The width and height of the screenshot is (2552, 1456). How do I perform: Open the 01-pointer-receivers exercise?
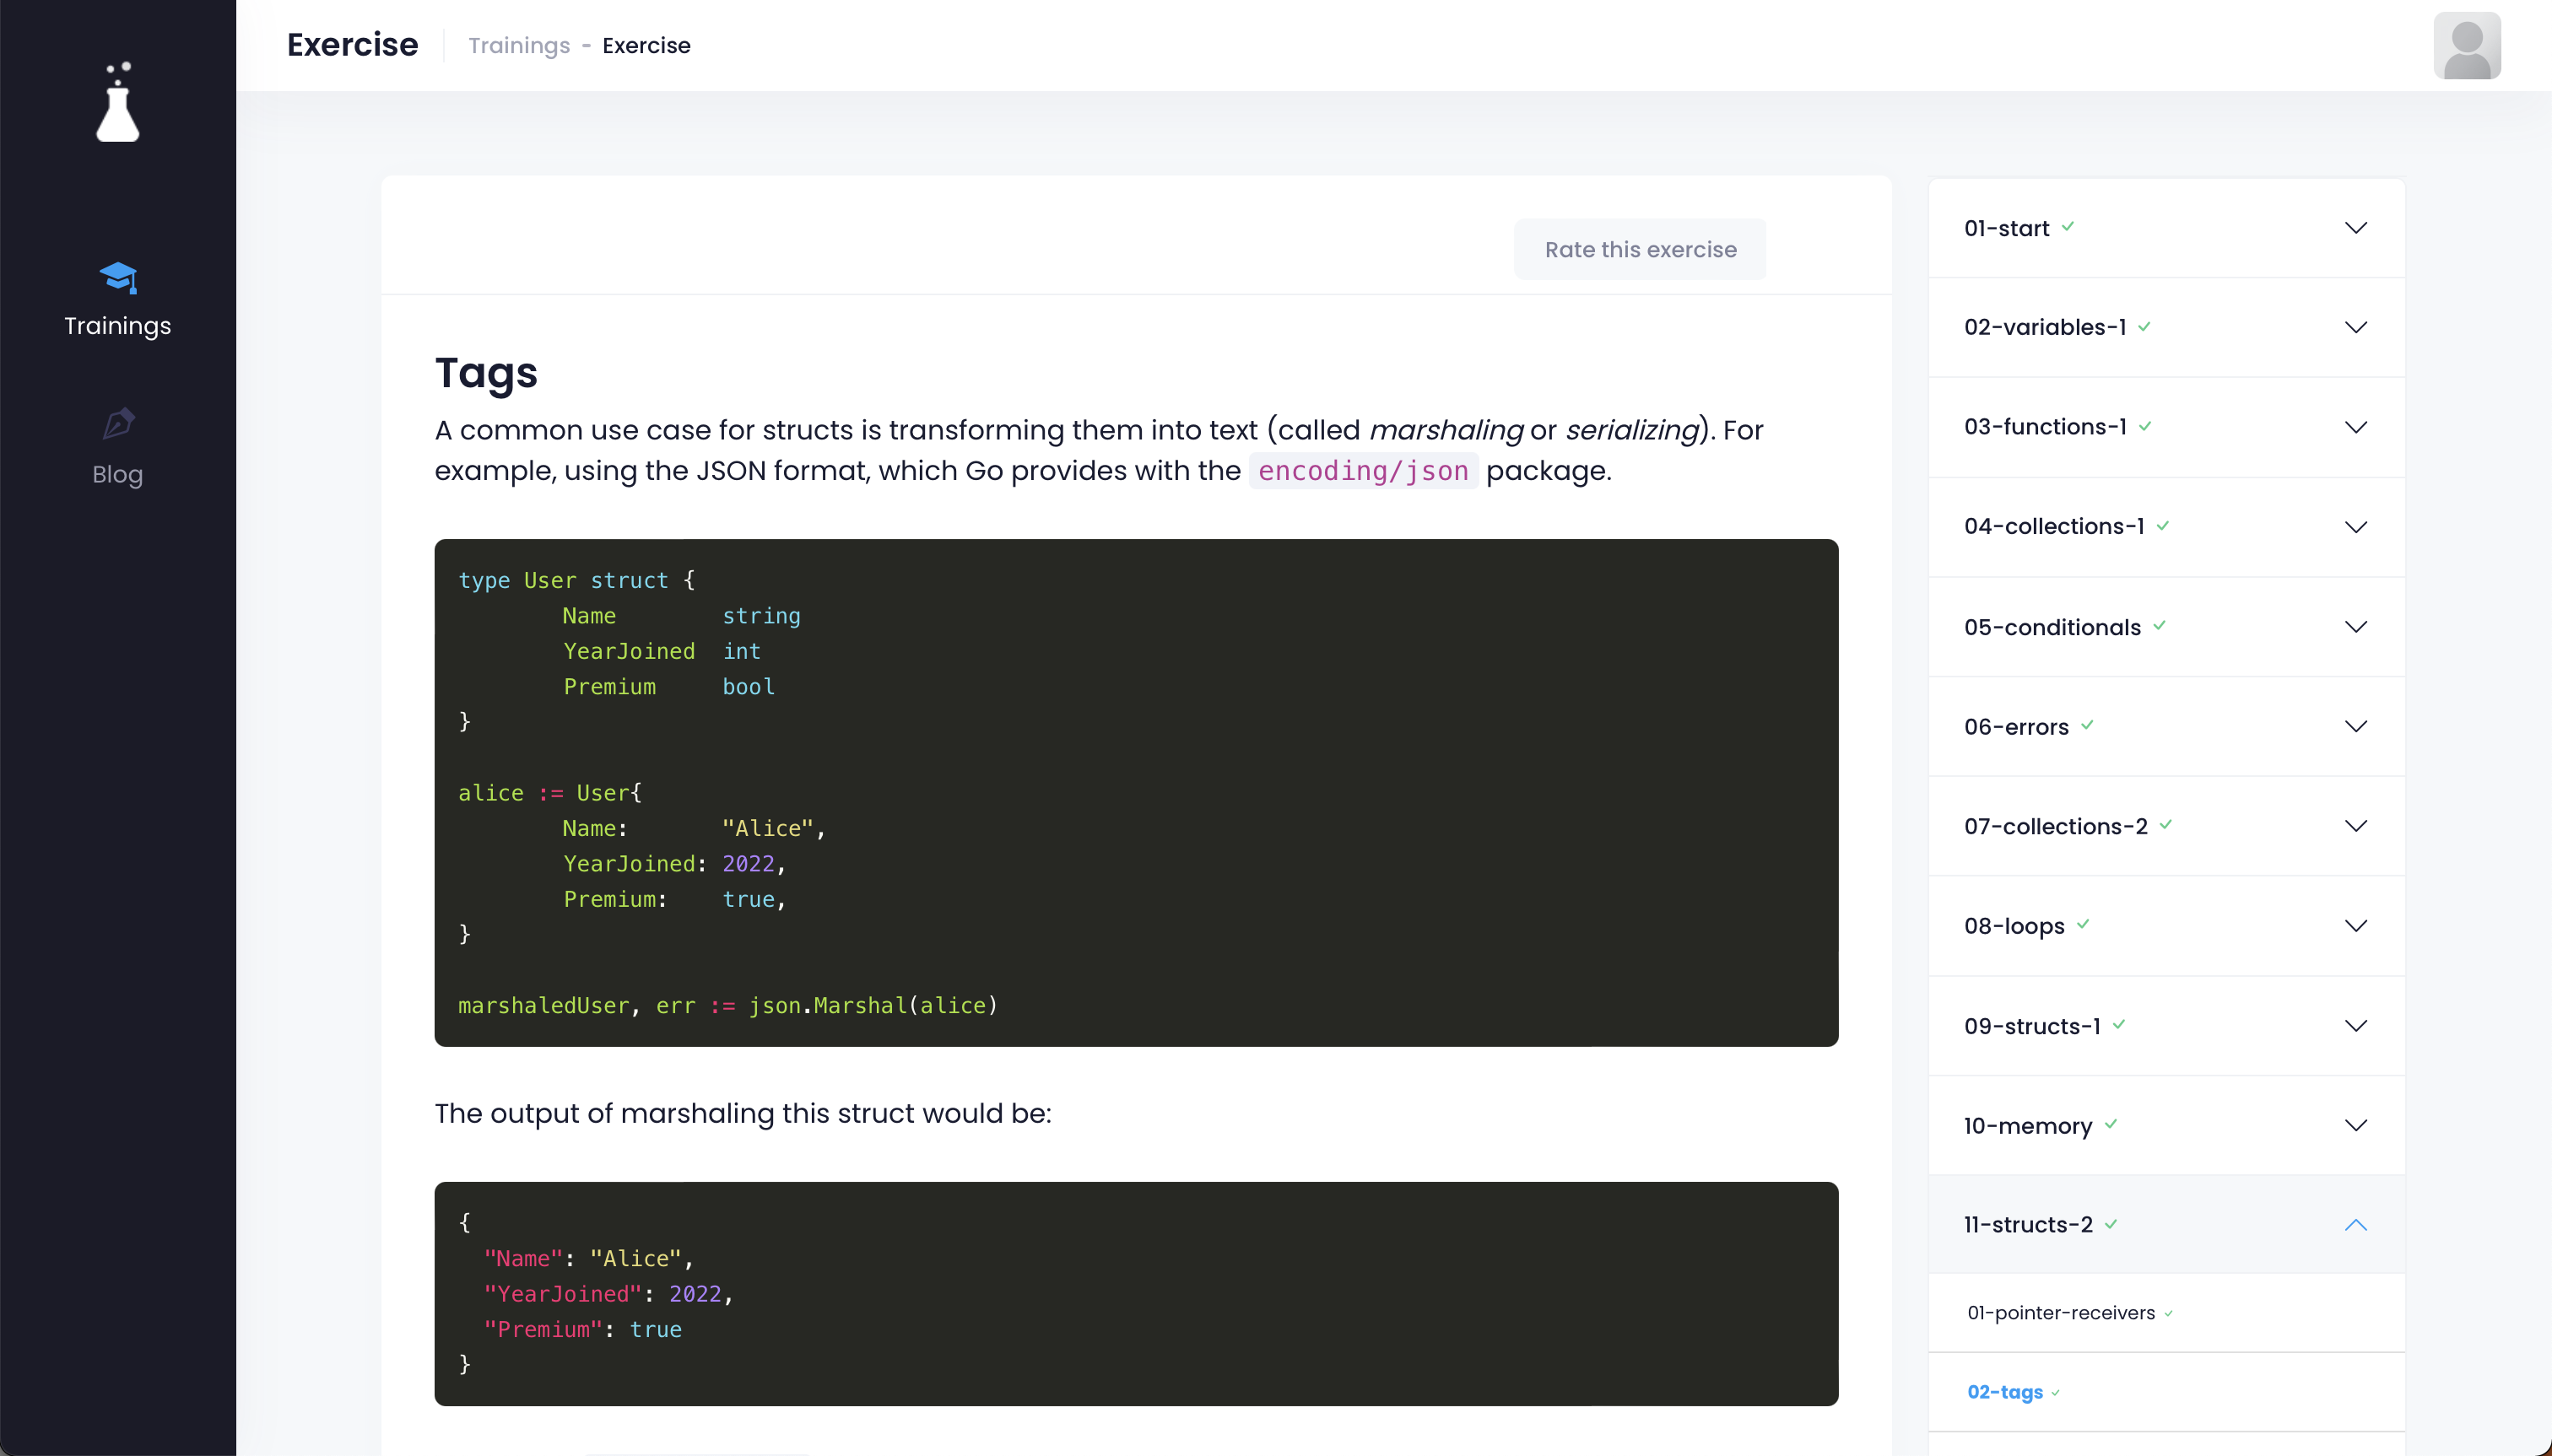2060,1313
